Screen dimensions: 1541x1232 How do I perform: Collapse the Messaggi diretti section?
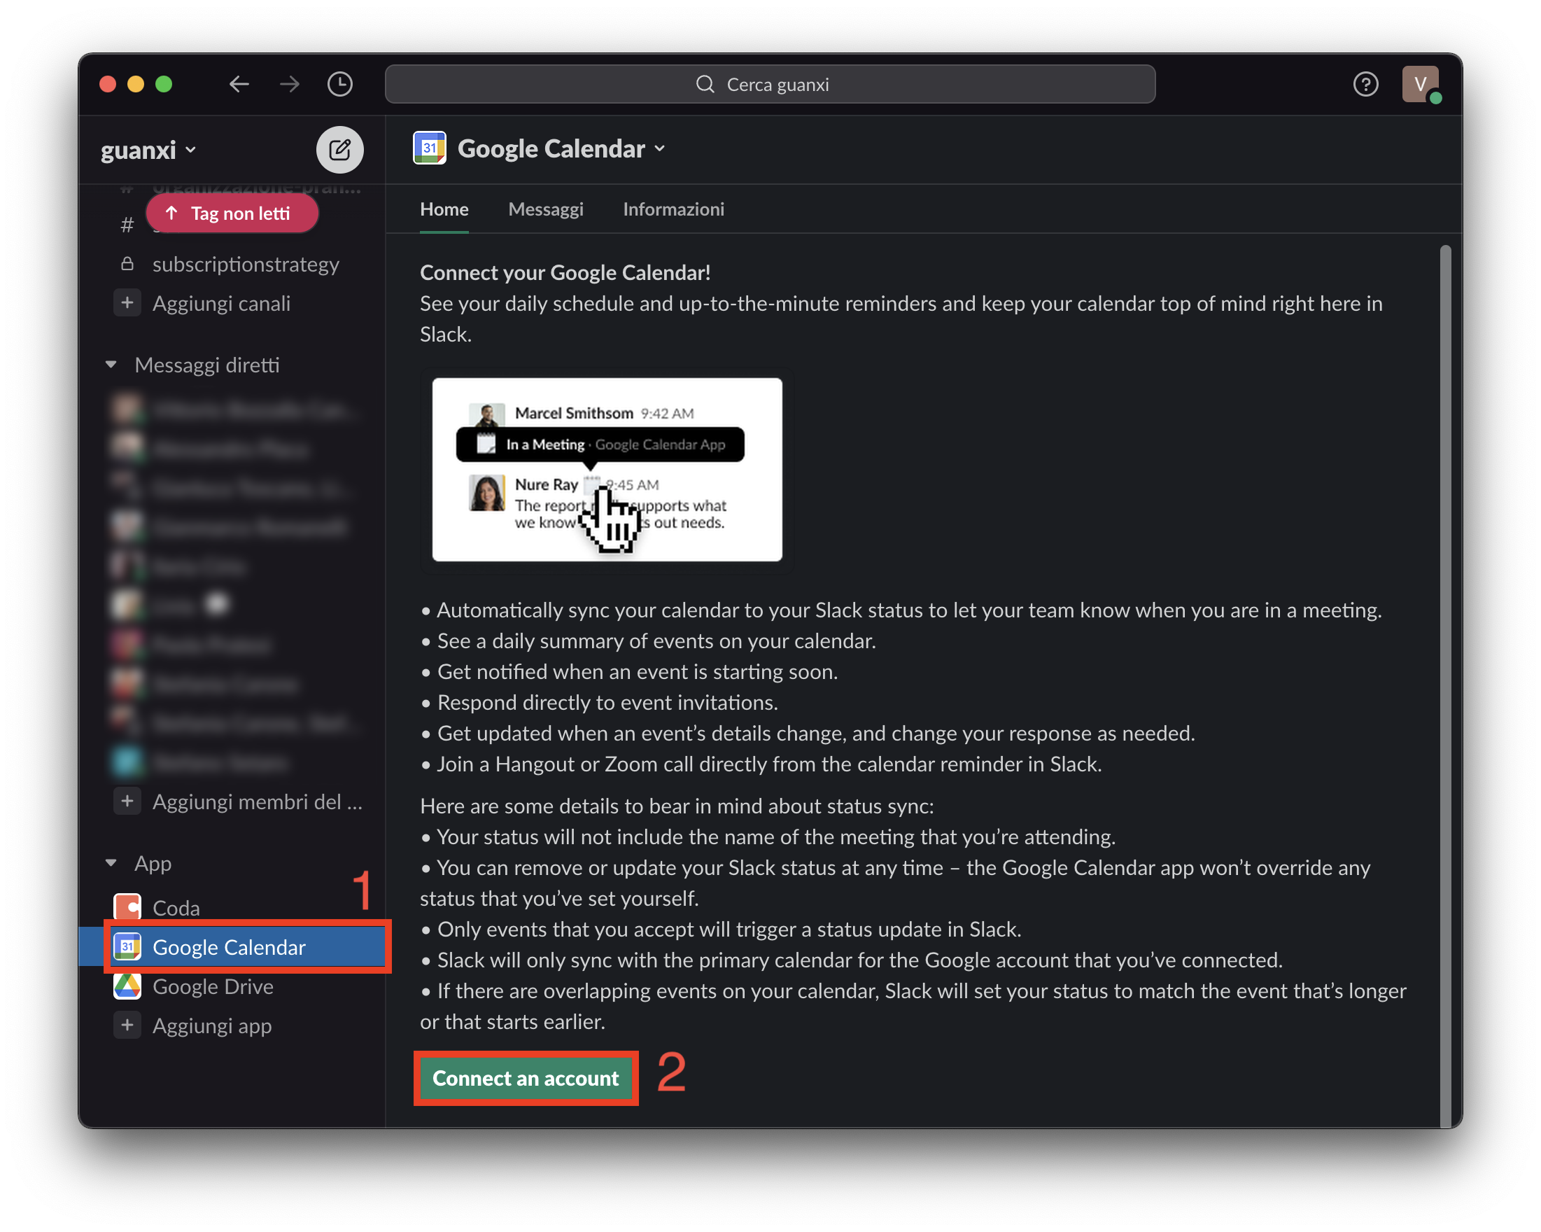tap(111, 365)
